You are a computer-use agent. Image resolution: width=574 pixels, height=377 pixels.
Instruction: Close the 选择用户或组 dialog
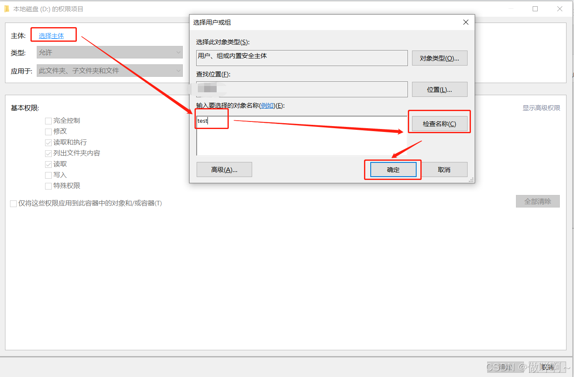[x=466, y=22]
